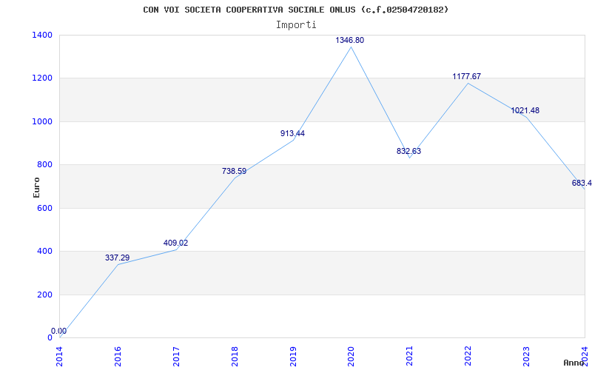Click the 1000 y-axis value
This screenshot has height=370, width=592.
click(x=43, y=121)
